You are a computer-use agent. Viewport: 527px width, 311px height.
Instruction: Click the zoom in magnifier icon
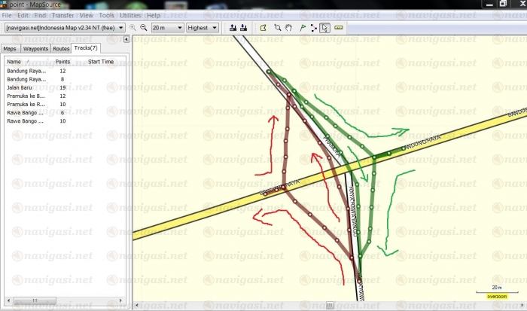133,28
